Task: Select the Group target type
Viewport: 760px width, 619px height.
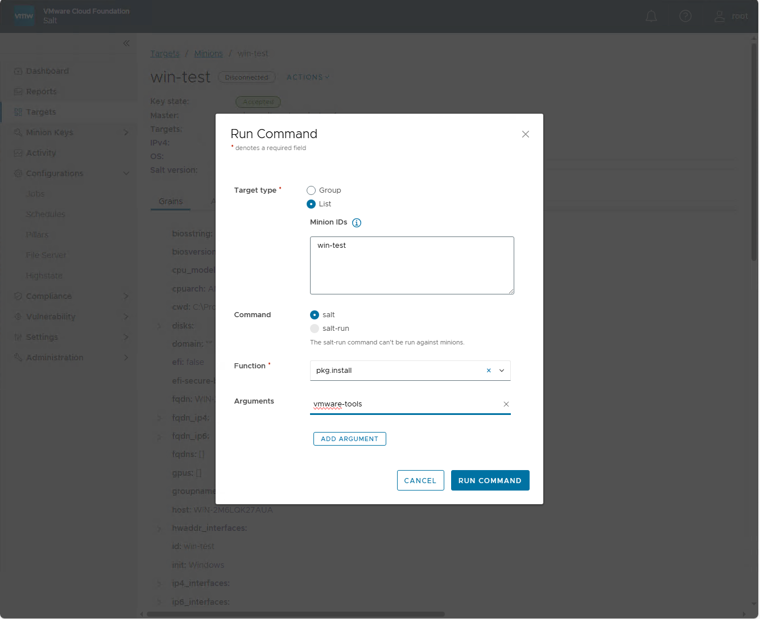Action: click(311, 190)
